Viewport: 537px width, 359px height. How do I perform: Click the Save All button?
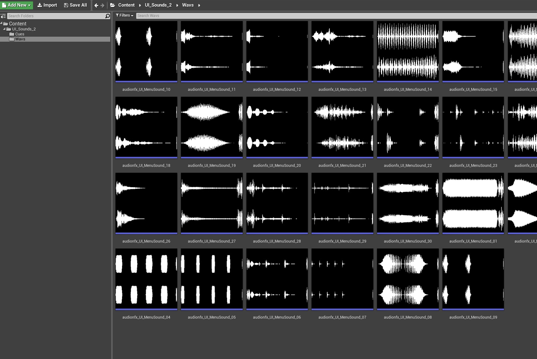(x=75, y=5)
